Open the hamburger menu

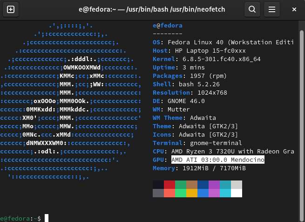click(272, 9)
